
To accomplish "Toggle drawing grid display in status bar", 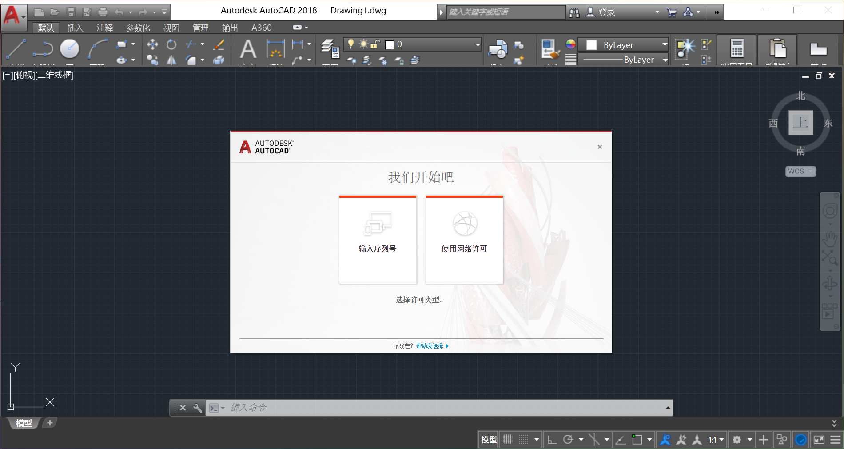I will [508, 440].
